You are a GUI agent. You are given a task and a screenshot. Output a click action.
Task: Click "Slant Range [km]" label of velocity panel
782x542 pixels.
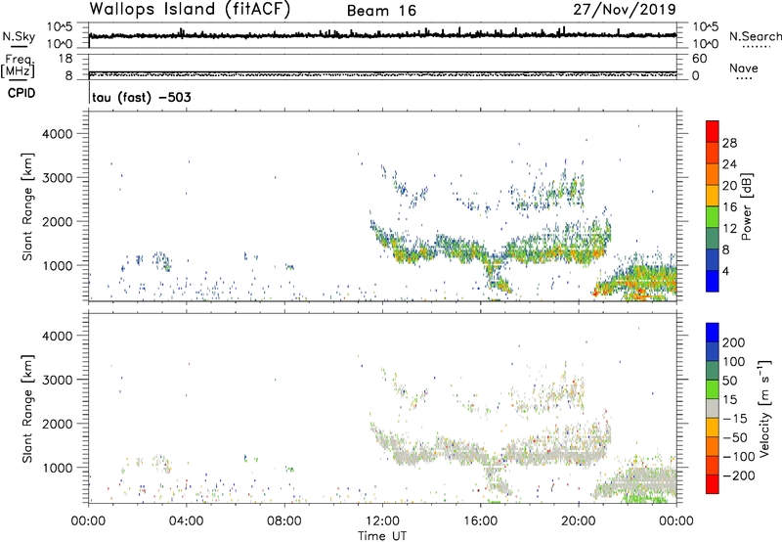[x=28, y=408]
